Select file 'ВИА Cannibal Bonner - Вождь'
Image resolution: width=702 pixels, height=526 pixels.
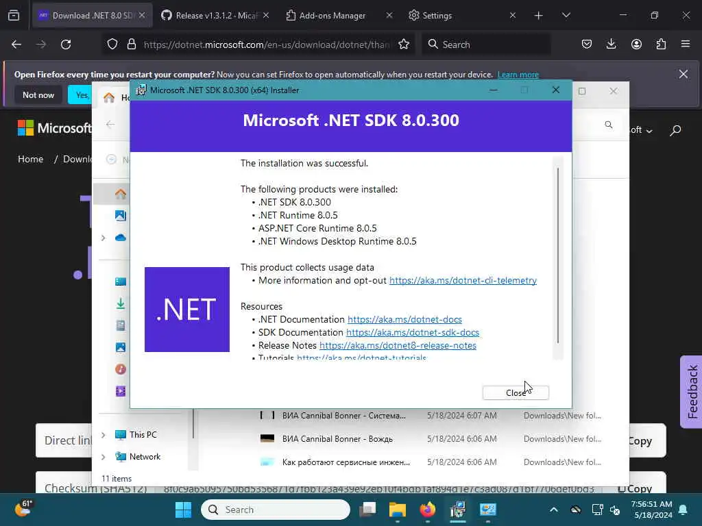tap(337, 439)
